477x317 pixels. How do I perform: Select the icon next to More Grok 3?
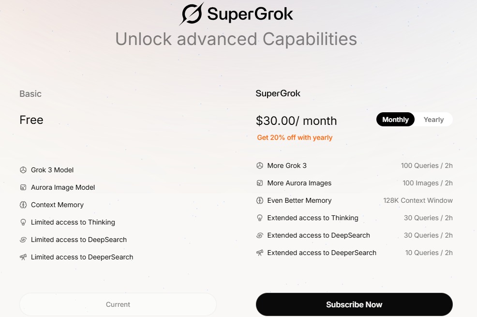coord(259,166)
